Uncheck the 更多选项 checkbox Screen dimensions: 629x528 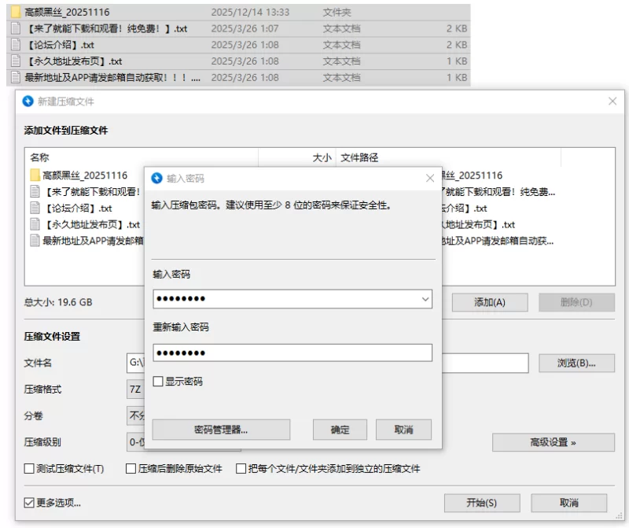point(29,503)
